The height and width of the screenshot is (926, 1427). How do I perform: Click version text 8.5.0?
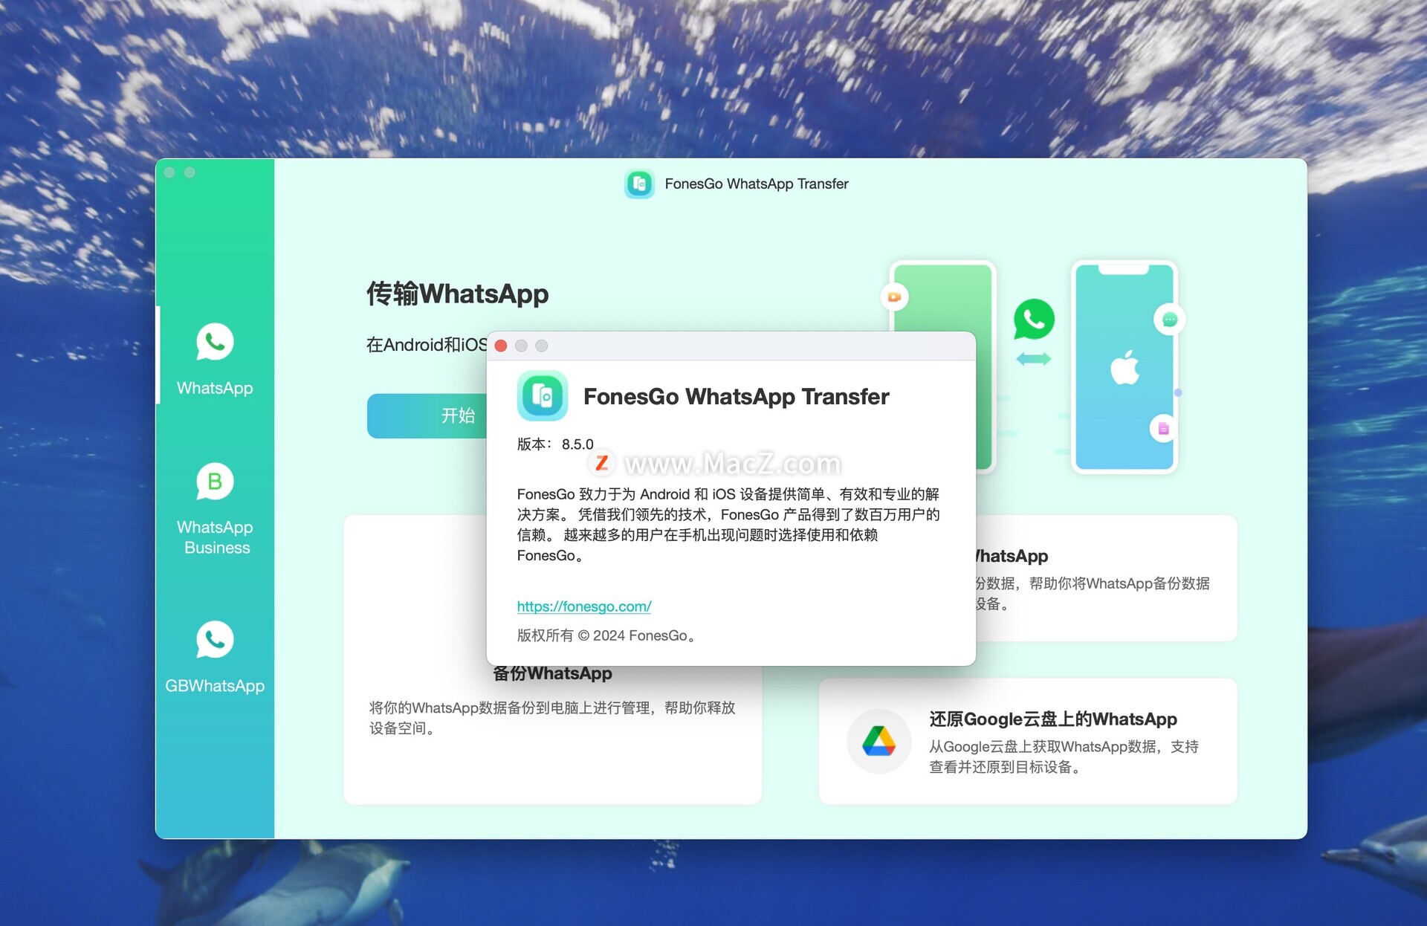tap(577, 444)
